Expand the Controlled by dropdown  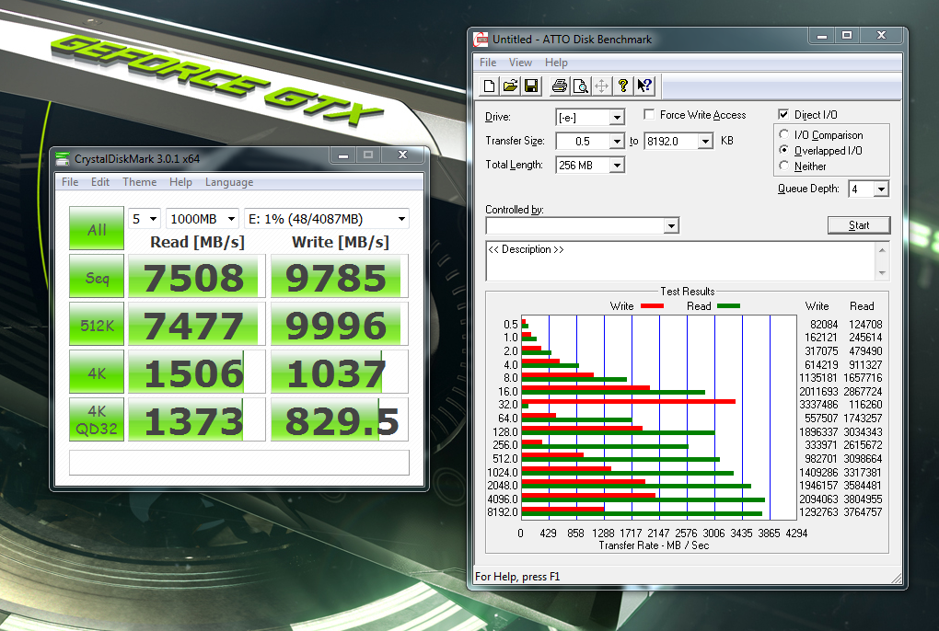tap(671, 225)
